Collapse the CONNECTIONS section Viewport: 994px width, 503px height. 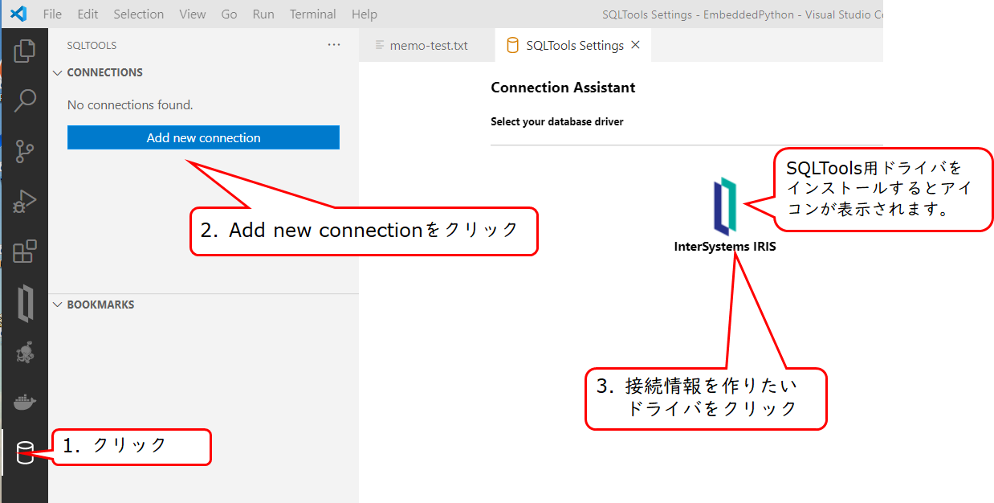[57, 72]
